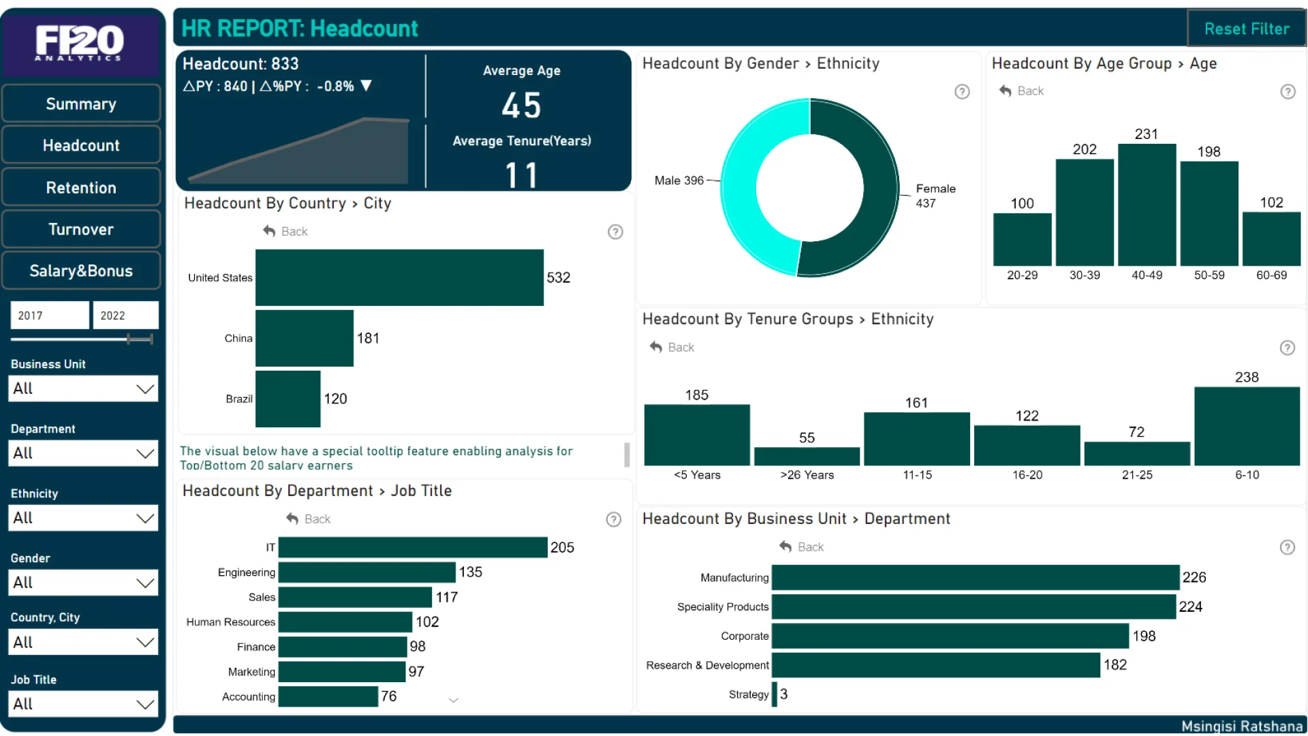
Task: Click the end year field showing 2022
Action: point(125,316)
